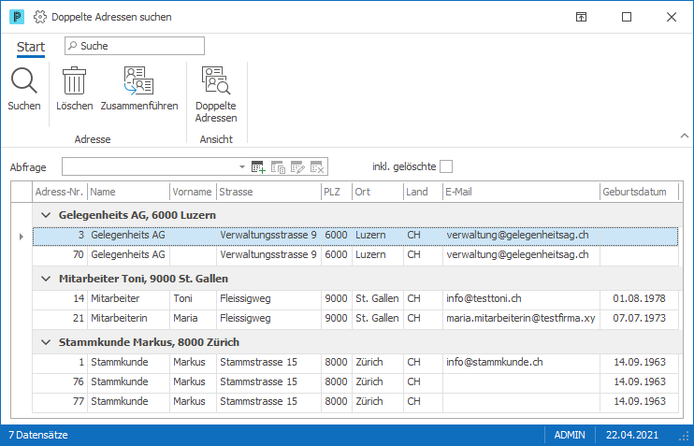Viewport: 694px width, 446px height.
Task: Collapse the Mitarbeiter Toni, 9000 St. Gallen group
Action: click(46, 279)
